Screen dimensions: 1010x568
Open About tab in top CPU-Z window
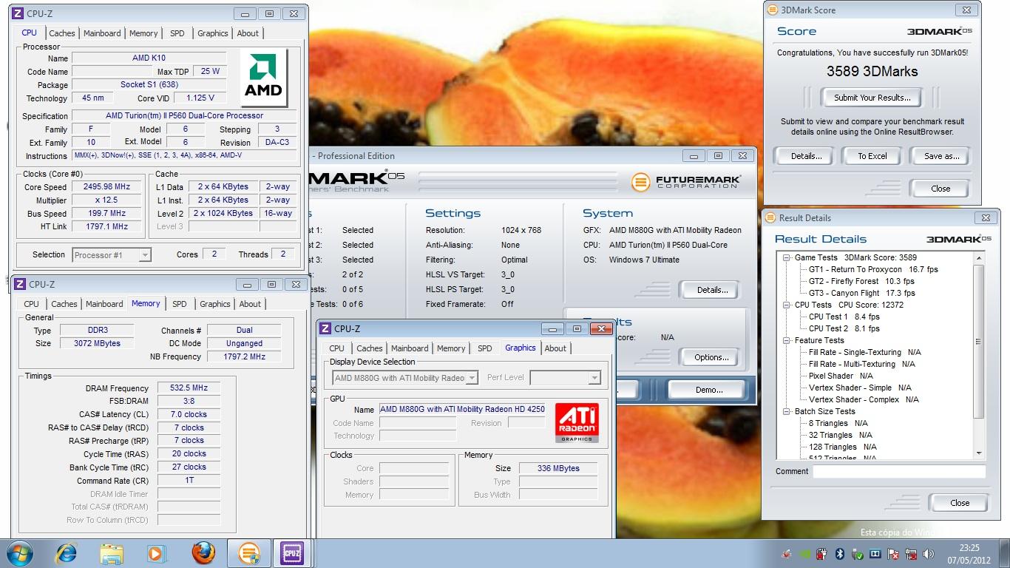(248, 33)
